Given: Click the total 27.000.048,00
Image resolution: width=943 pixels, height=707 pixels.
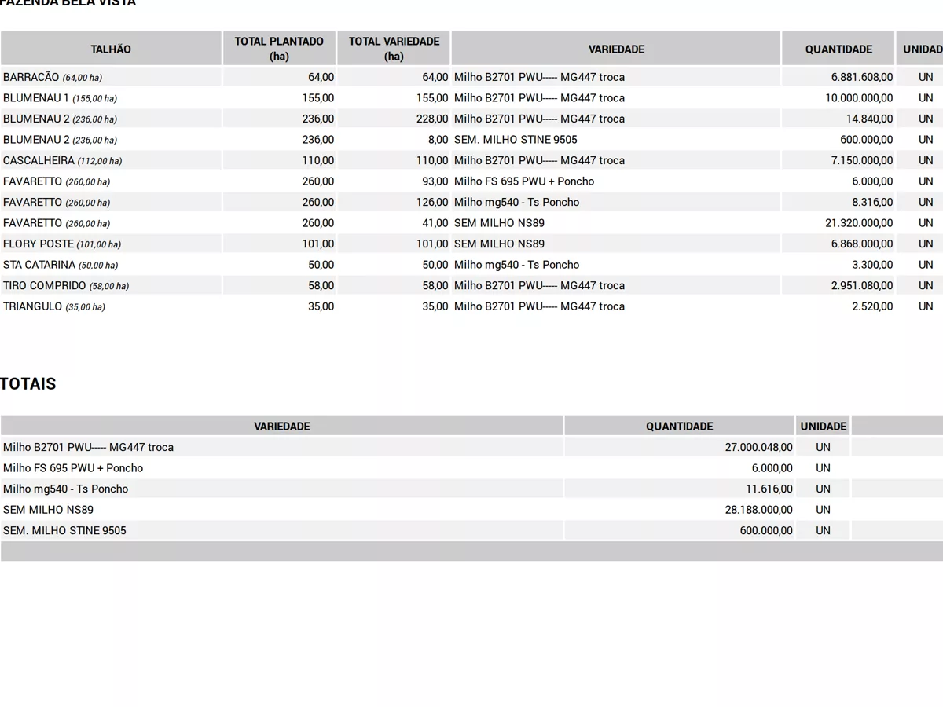Looking at the screenshot, I should (759, 447).
